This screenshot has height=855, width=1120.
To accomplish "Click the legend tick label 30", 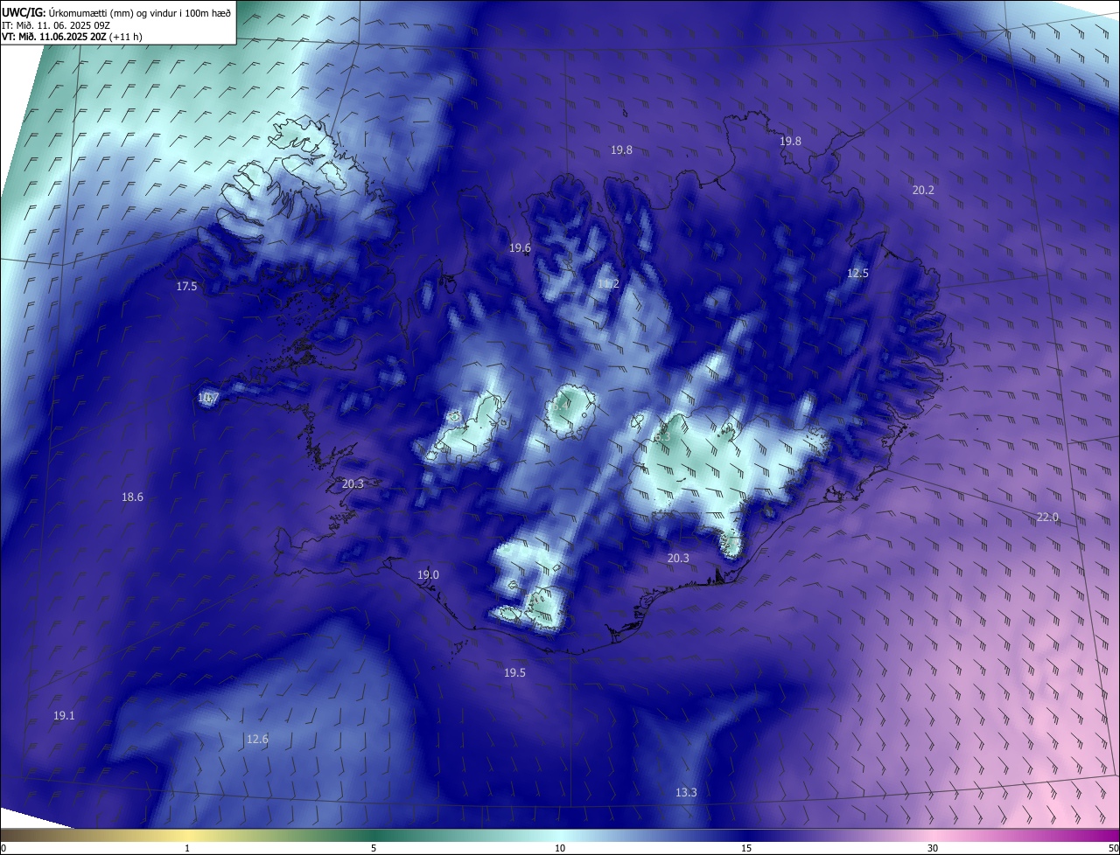I will coord(933,849).
